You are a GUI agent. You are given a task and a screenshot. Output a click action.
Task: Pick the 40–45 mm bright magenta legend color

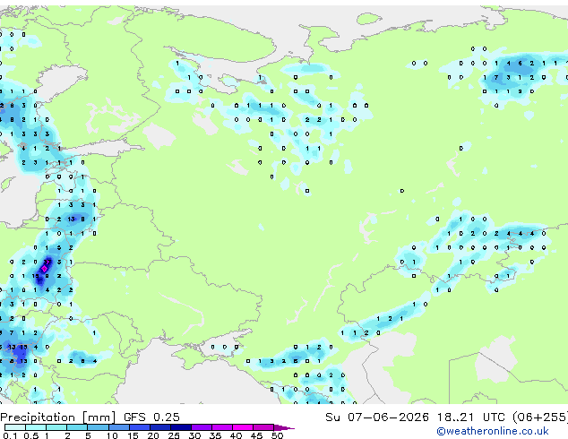point(243,427)
